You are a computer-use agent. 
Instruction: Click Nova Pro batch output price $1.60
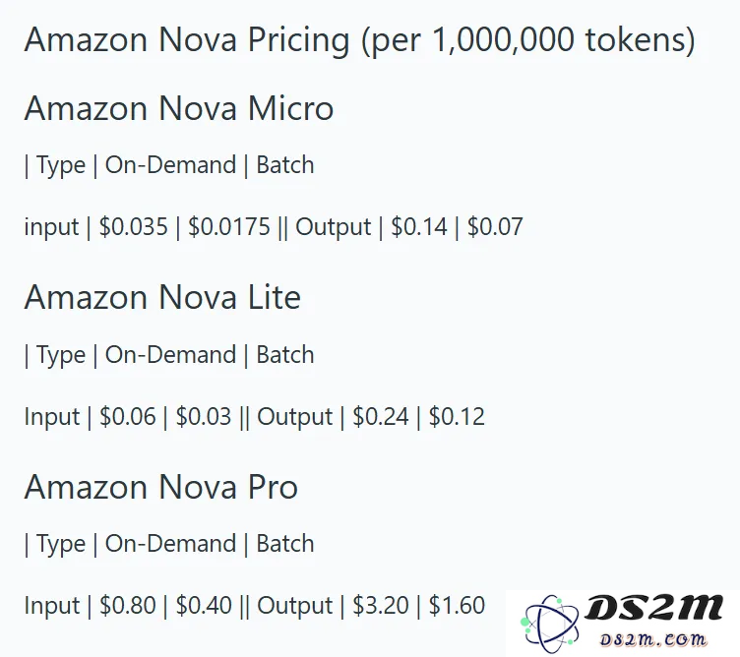coord(457,606)
